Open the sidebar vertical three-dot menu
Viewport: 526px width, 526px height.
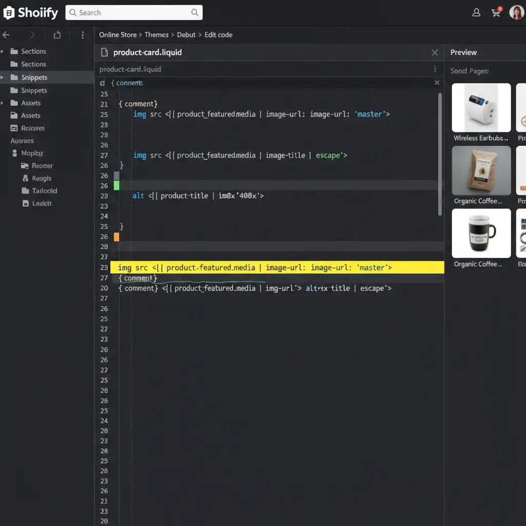(x=83, y=35)
